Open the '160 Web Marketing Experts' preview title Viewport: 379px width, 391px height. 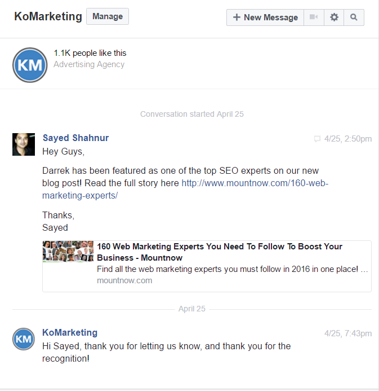pos(220,252)
